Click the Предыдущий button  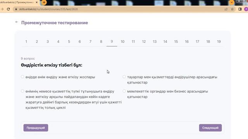(36, 128)
